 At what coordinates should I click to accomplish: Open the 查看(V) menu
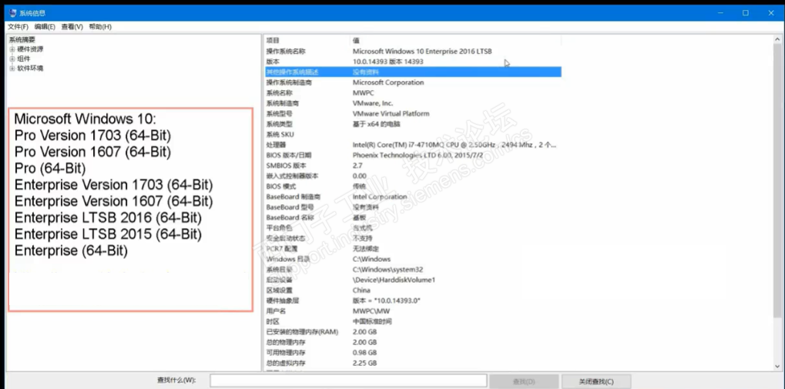point(72,26)
